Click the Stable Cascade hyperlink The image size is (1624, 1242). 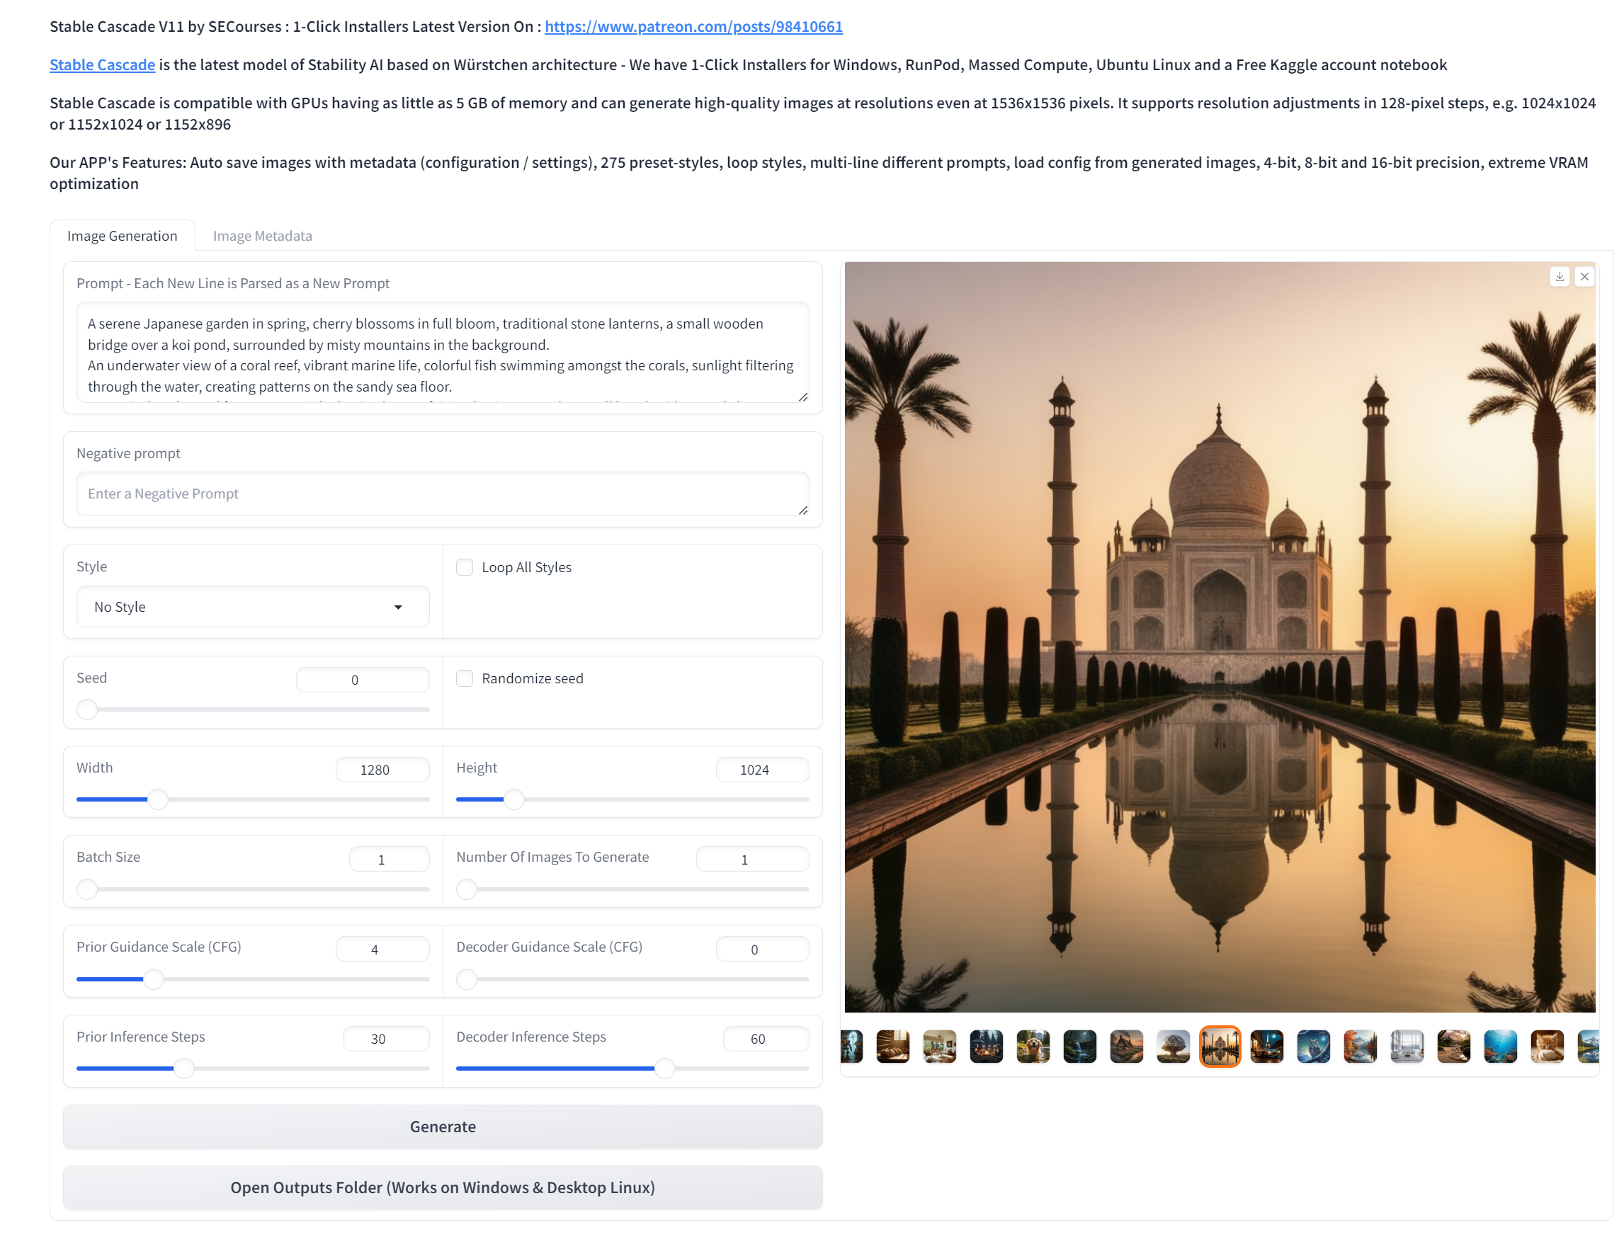[x=102, y=65]
